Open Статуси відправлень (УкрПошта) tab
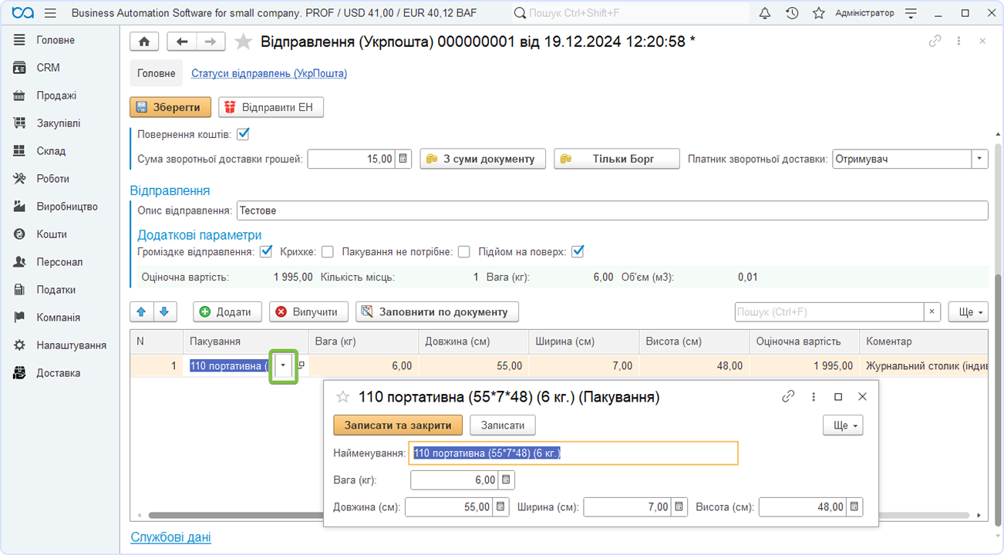1004x555 pixels. pyautogui.click(x=269, y=73)
